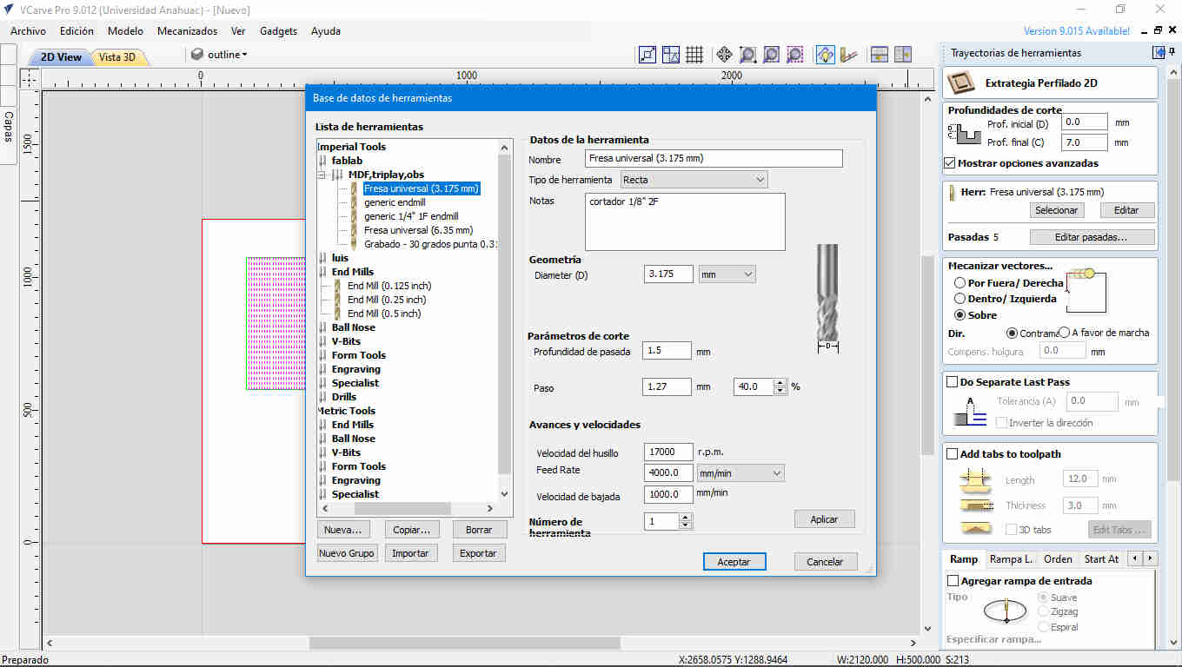
Task: Open Tipo de herramienta dropdown
Action: tap(694, 180)
